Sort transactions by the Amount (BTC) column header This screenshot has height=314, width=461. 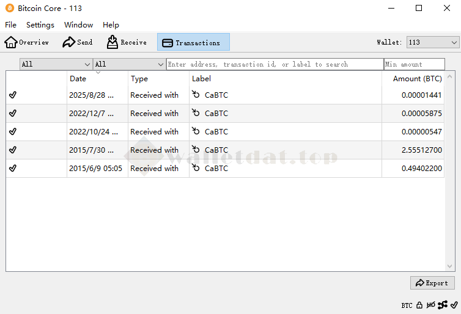click(417, 79)
